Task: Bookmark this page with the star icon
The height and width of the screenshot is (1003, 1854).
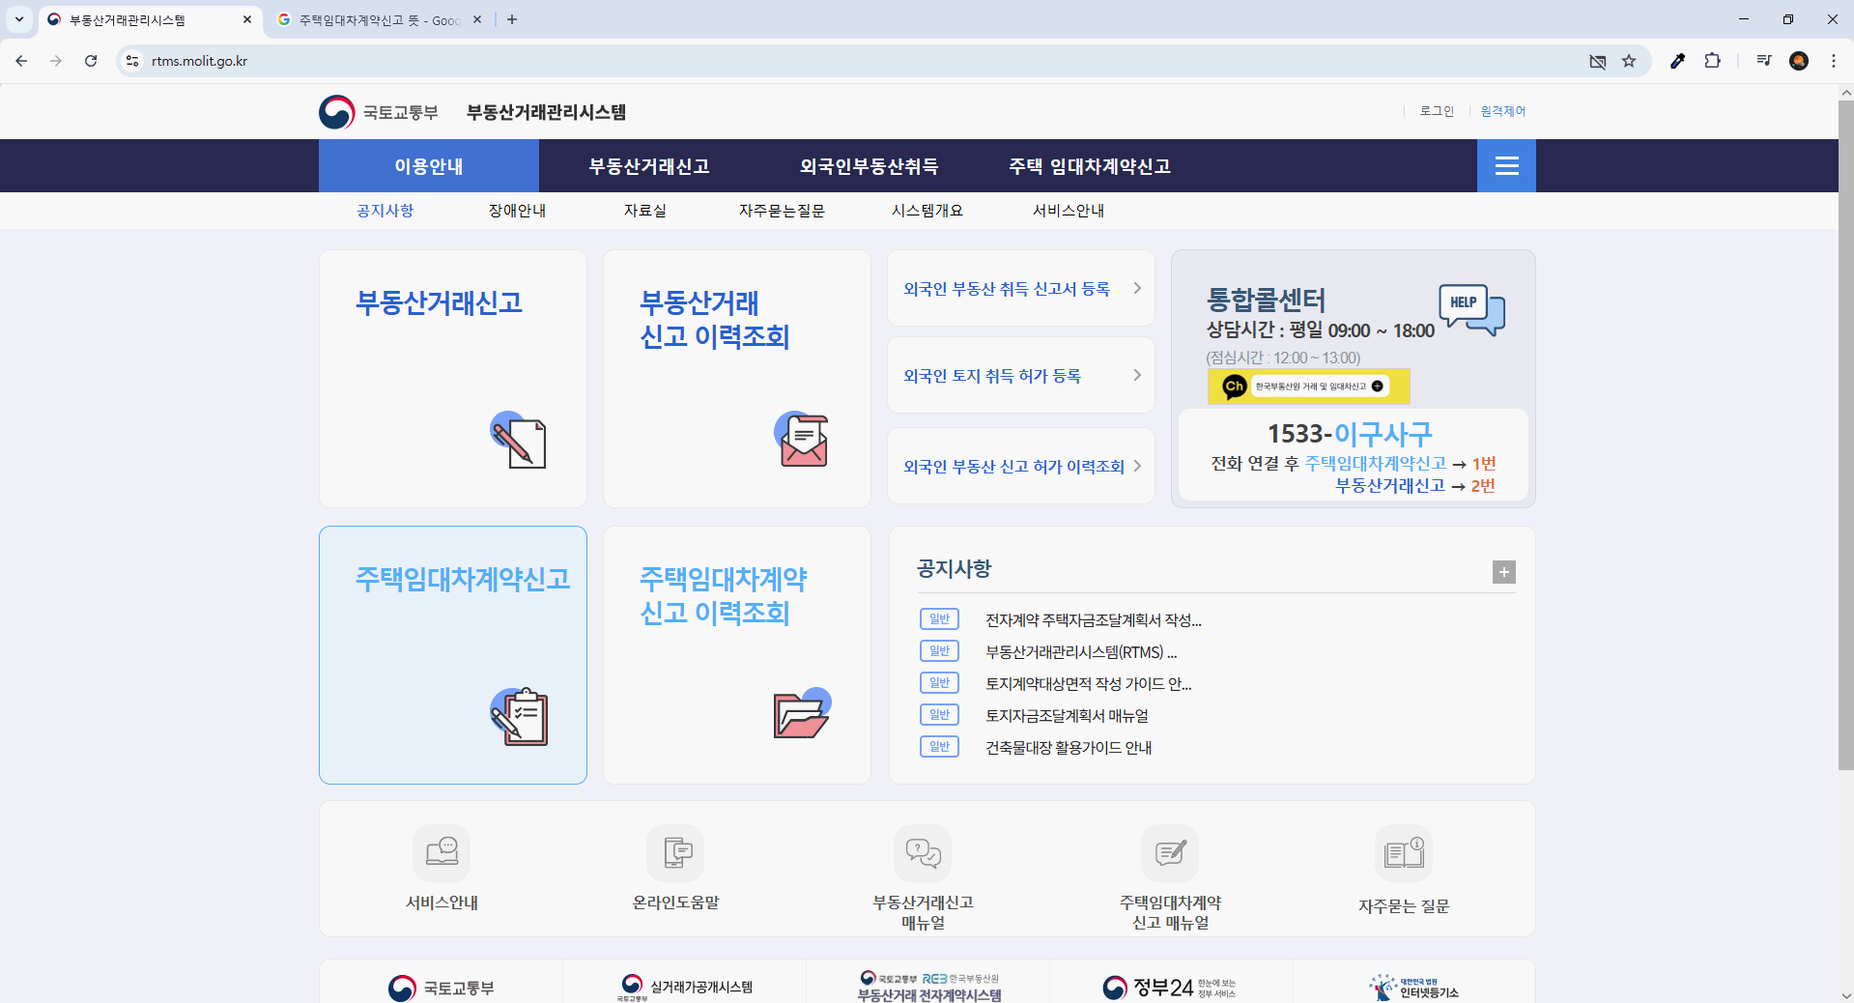Action: [x=1630, y=61]
